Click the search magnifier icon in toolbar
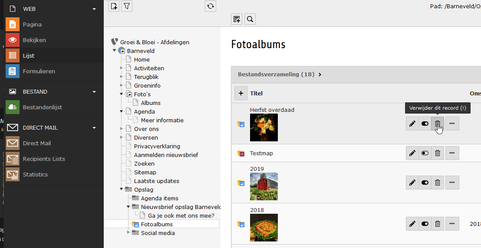 (250, 19)
